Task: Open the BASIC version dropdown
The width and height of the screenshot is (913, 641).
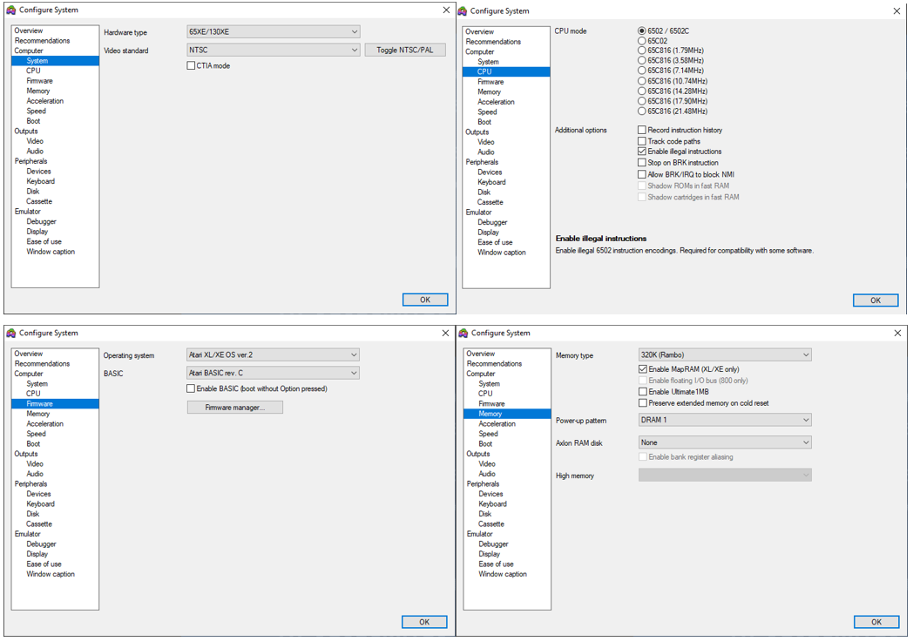Action: coord(273,373)
